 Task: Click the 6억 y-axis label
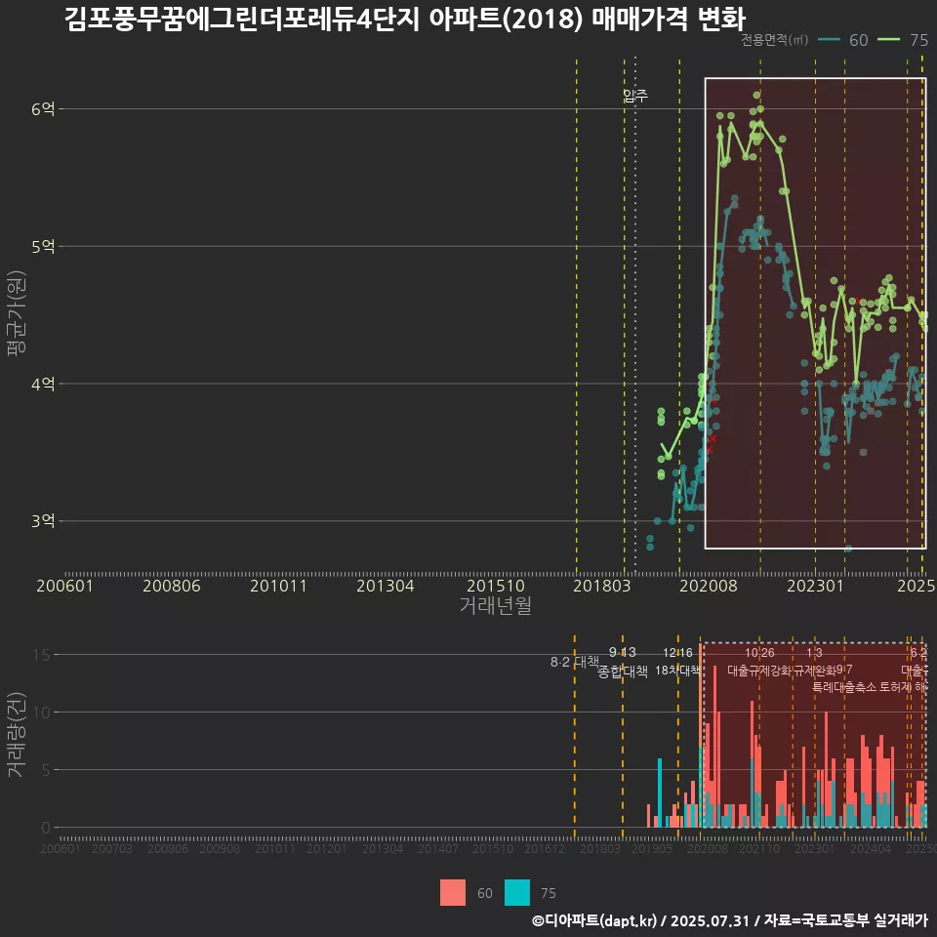tap(43, 108)
